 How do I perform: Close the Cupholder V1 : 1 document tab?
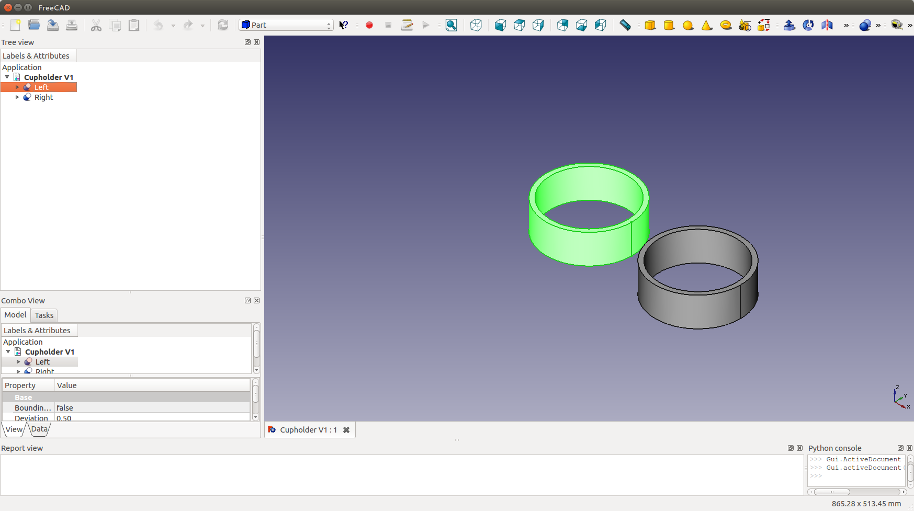pyautogui.click(x=346, y=430)
